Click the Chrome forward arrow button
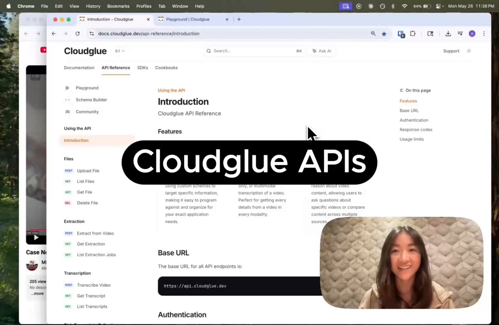 click(65, 34)
